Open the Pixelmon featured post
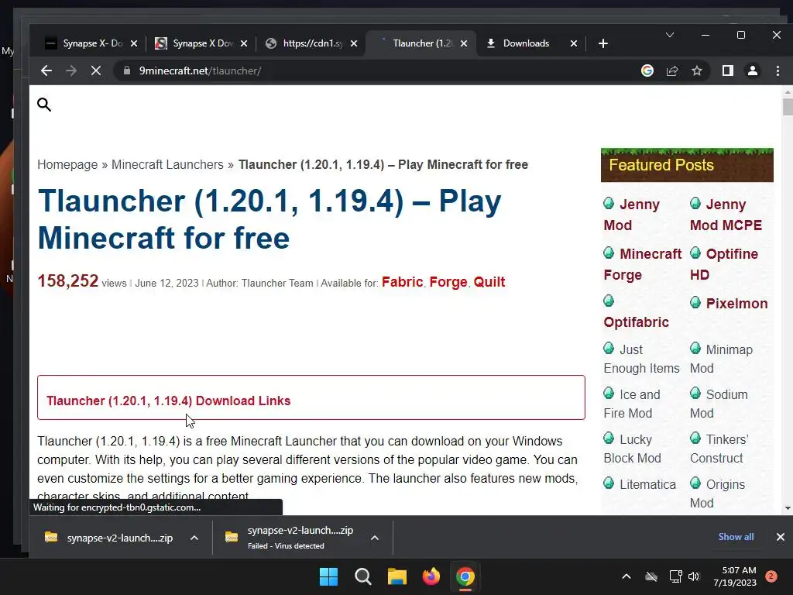The image size is (793, 595). pyautogui.click(x=736, y=304)
